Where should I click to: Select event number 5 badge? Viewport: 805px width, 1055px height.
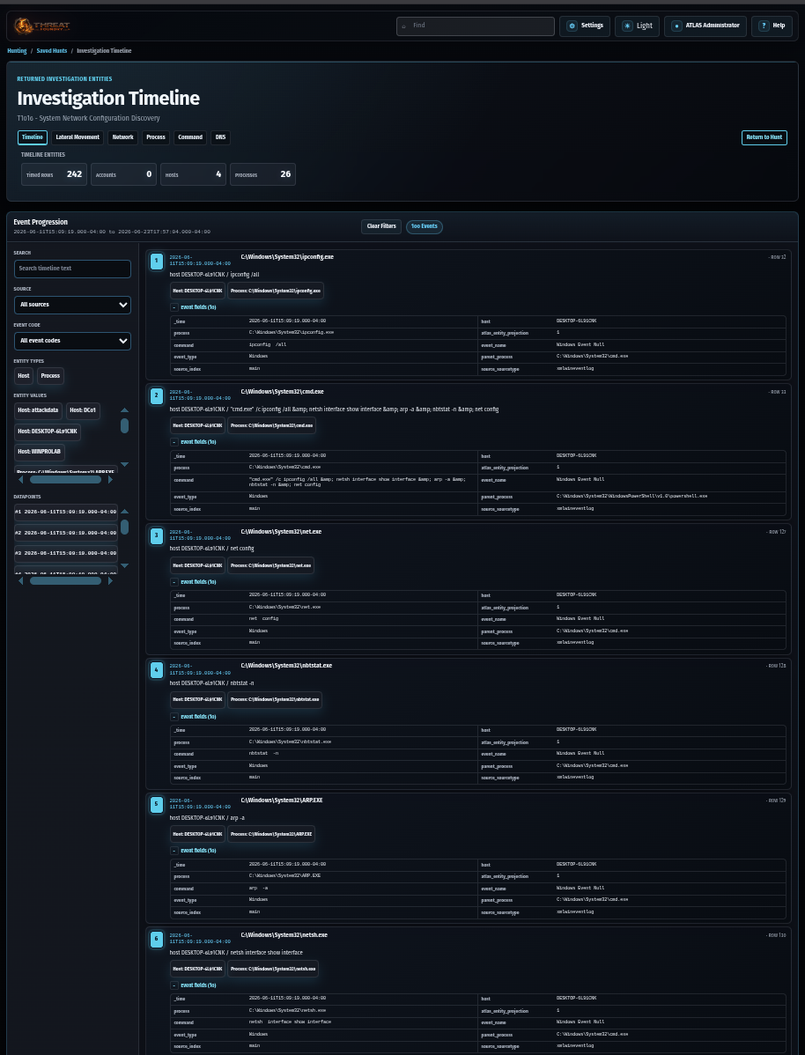(x=156, y=803)
